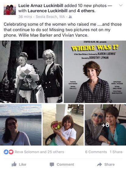Open Seola Beach, WA location link

(50, 17)
